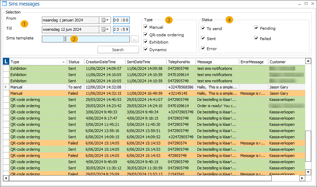Click the horizontal scroll right arrow

click(x=302, y=178)
